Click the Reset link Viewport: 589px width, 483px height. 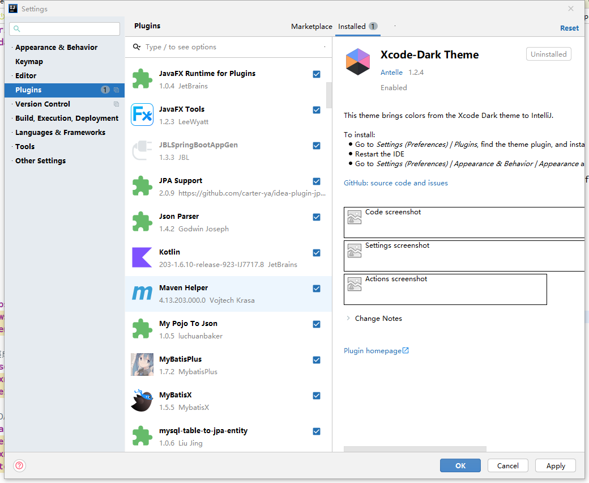[x=569, y=28]
